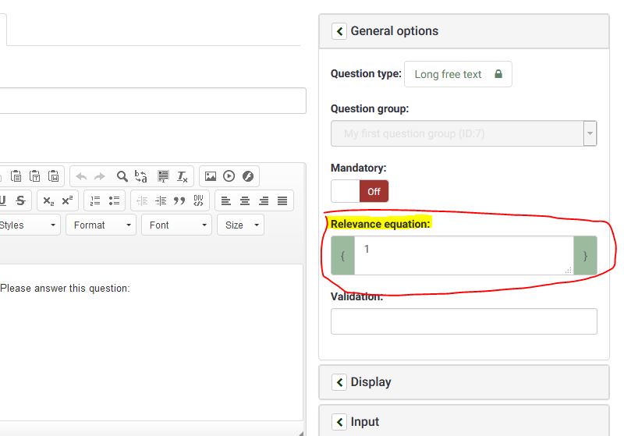The height and width of the screenshot is (436, 624).
Task: Insert an image using the Image icon
Action: coord(210,176)
